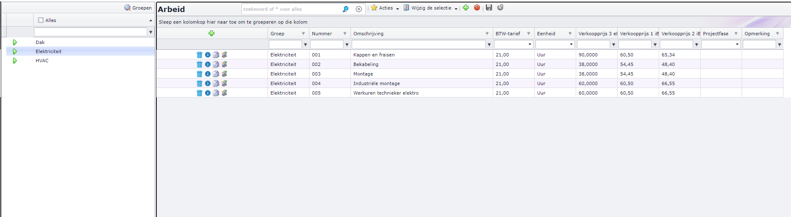Open Omschrijving header filter icon

pyautogui.click(x=487, y=34)
